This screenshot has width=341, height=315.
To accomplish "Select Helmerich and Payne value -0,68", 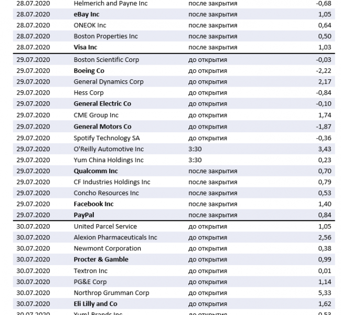I will pyautogui.click(x=324, y=3).
